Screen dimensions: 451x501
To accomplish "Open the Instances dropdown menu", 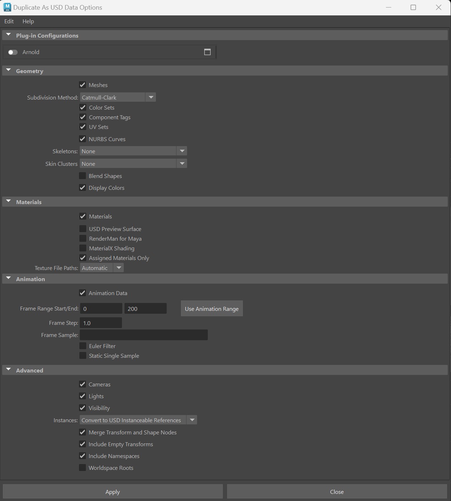I will point(138,420).
